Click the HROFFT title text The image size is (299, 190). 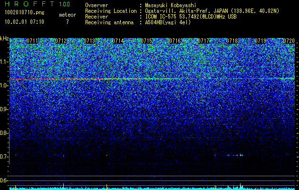point(29,4)
